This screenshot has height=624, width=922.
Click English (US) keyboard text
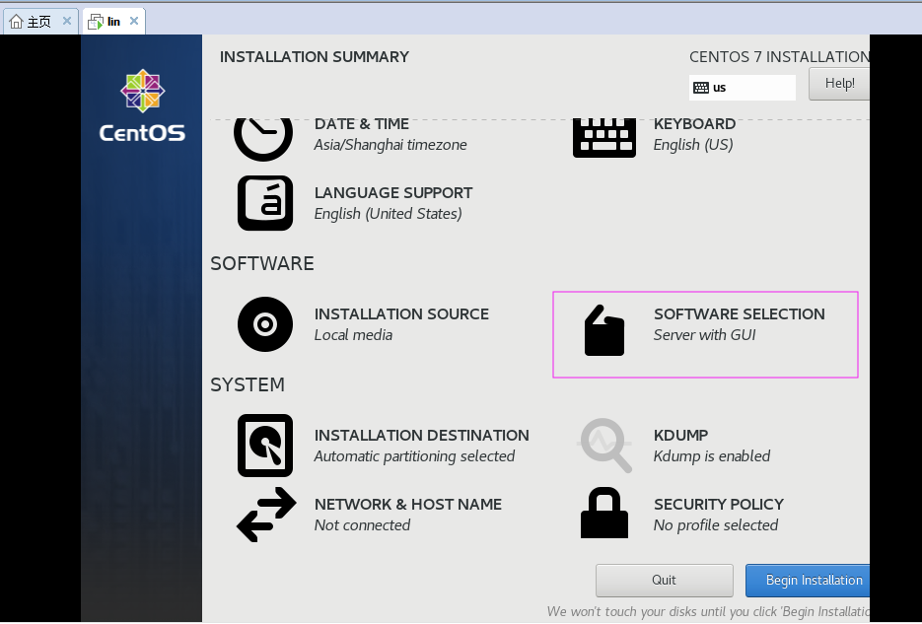tap(693, 145)
